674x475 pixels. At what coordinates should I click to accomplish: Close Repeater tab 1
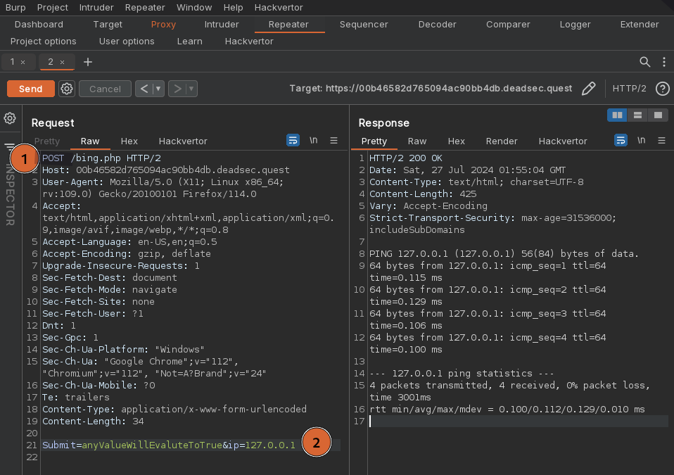(x=23, y=63)
